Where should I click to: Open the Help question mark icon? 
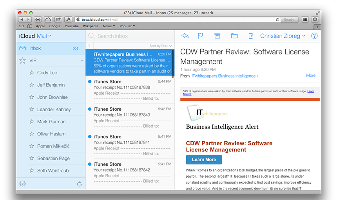pyautogui.click(x=314, y=36)
